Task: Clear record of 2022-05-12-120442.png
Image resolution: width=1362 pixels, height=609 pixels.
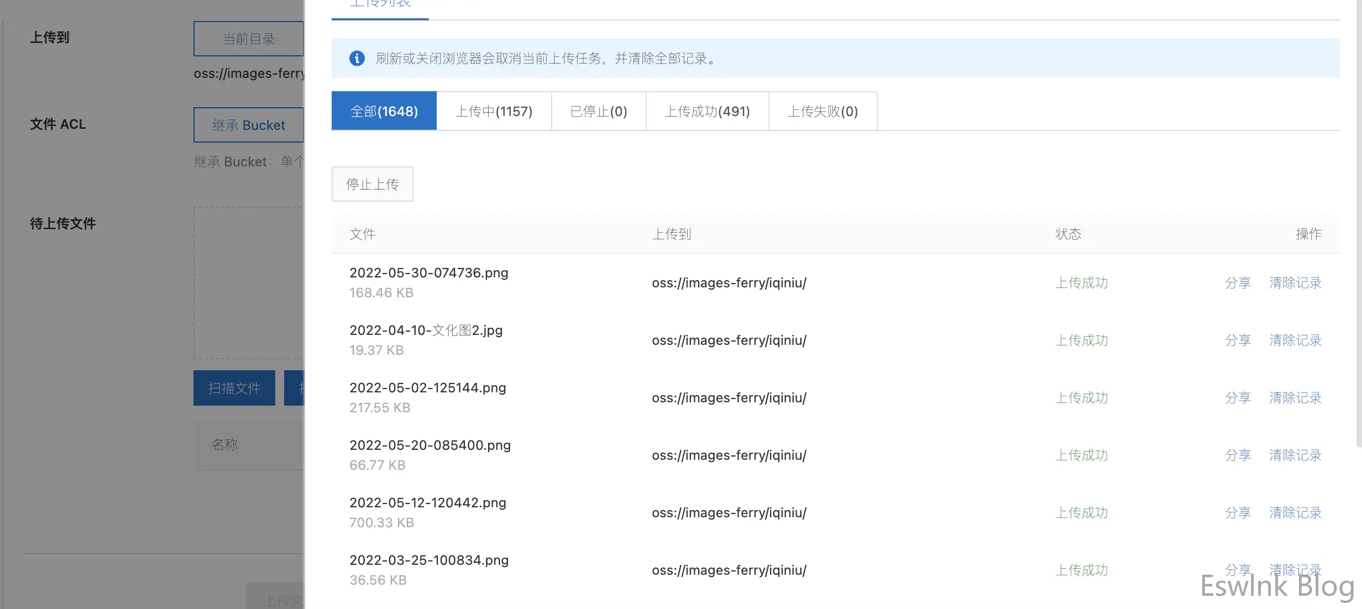Action: coord(1295,513)
